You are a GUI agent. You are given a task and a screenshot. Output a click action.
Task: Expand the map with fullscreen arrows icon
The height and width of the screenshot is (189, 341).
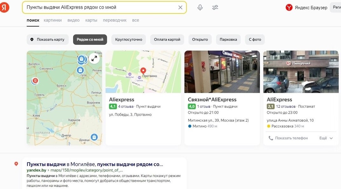[x=94, y=58]
